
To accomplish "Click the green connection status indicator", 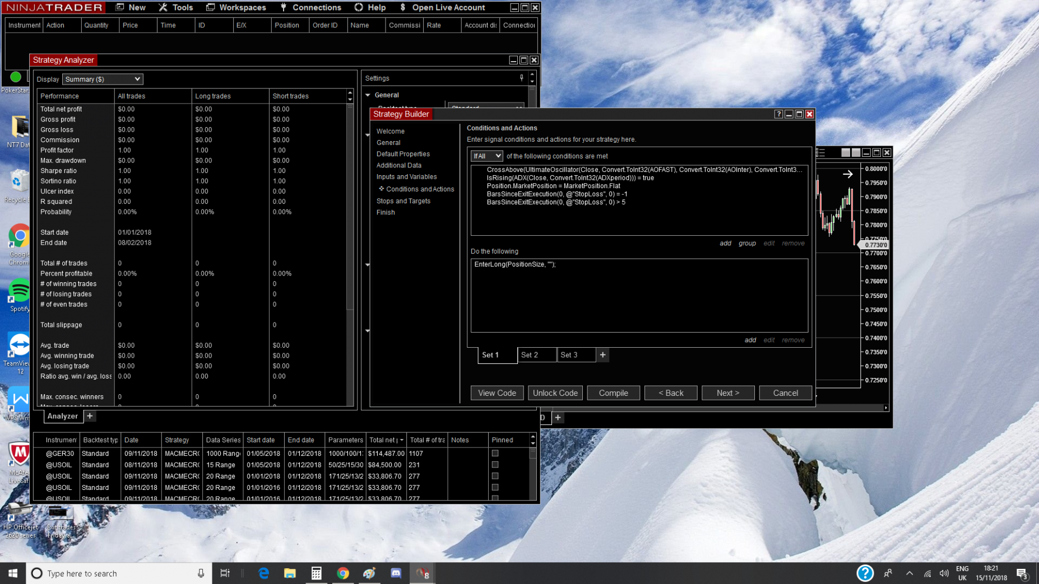I will click(16, 77).
